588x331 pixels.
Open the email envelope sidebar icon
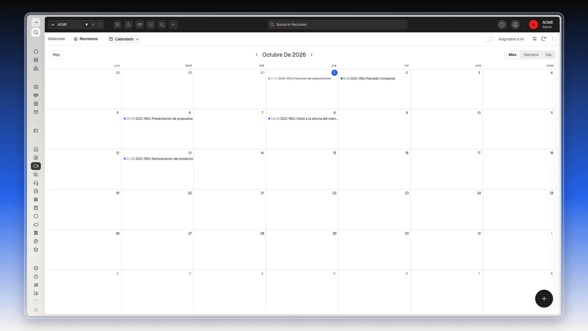pyautogui.click(x=36, y=112)
